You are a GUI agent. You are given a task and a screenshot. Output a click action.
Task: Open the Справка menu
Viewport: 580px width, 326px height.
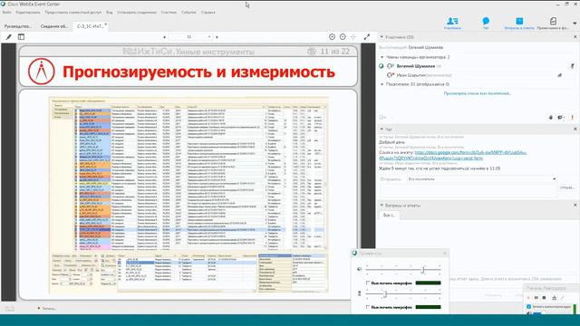[208, 12]
